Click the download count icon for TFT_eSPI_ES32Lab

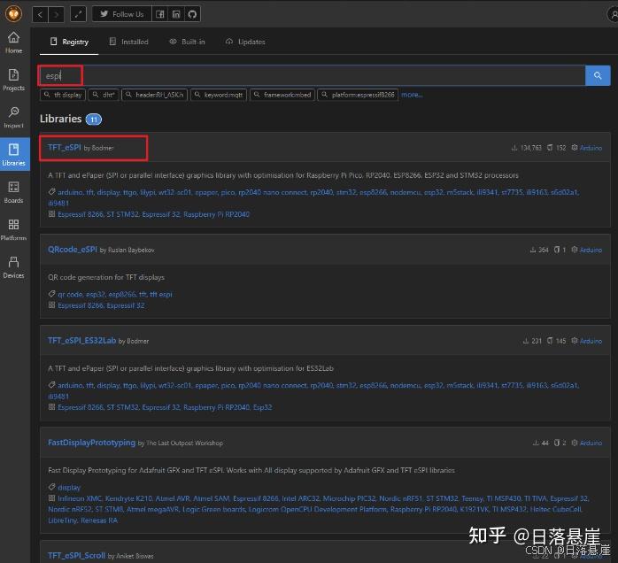(x=525, y=341)
